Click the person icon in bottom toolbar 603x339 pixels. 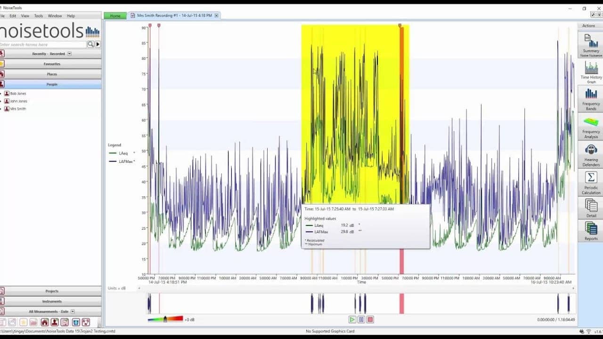click(55, 323)
